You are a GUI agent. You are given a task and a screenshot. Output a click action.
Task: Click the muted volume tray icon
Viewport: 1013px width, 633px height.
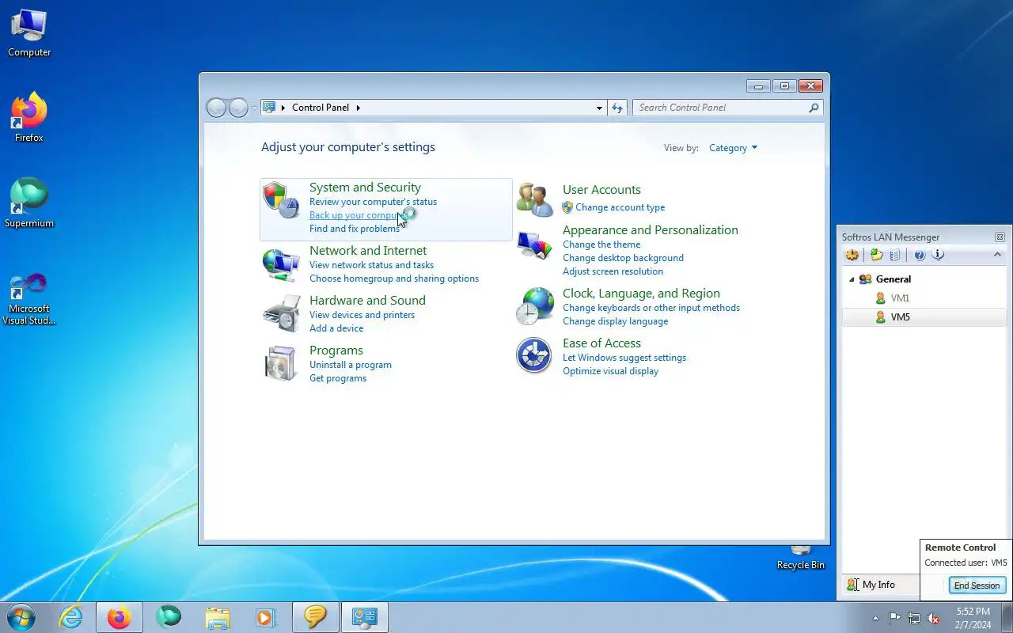(x=934, y=618)
